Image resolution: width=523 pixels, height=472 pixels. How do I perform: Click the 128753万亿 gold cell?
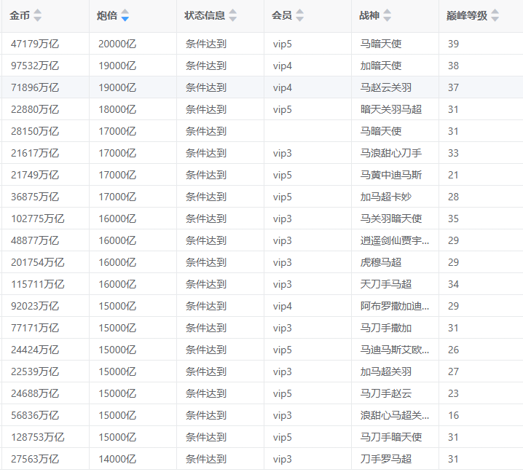(x=38, y=437)
